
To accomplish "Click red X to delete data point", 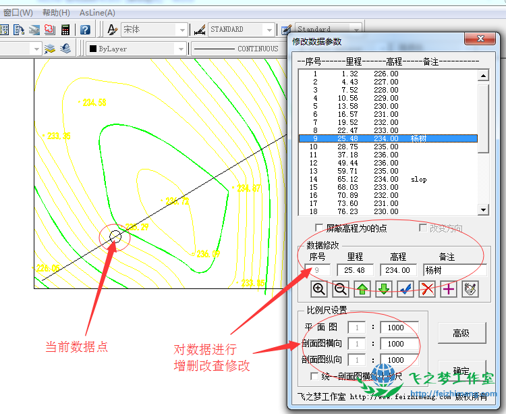I will tap(427, 288).
